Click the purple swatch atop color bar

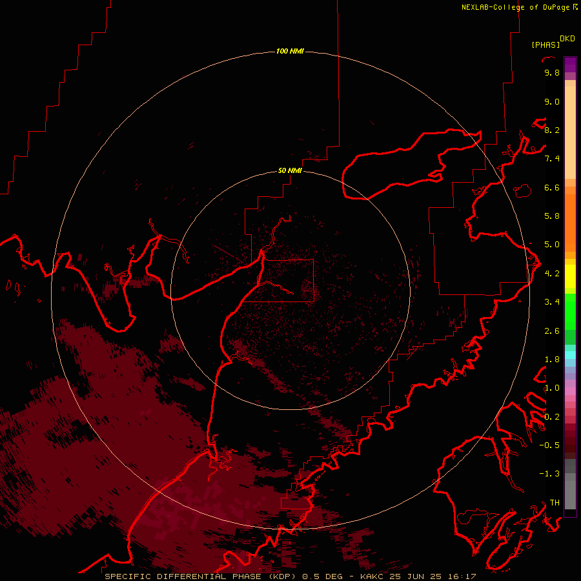tap(570, 64)
